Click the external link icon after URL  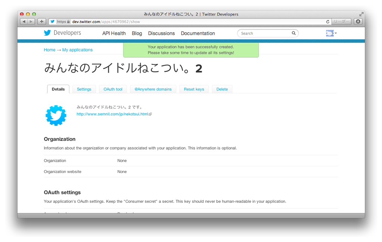coord(150,114)
